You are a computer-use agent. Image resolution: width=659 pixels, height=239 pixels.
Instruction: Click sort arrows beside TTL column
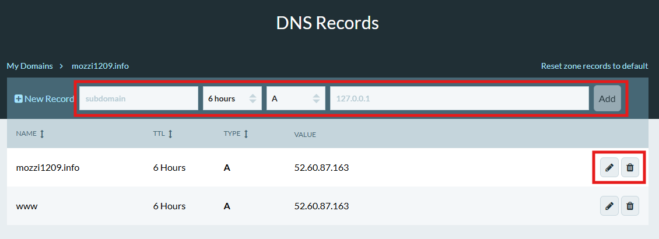click(x=170, y=134)
